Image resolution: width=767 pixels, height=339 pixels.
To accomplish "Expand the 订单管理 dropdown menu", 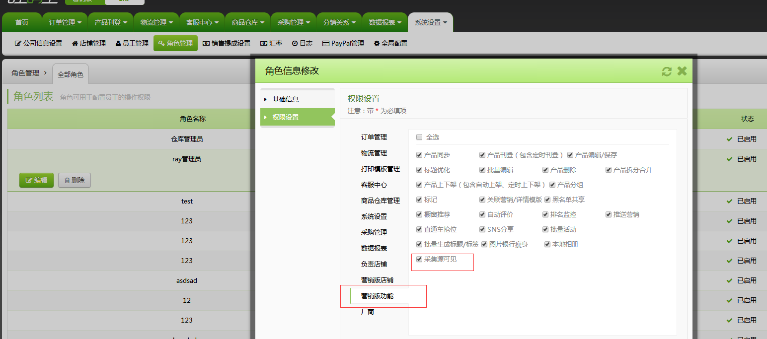I will pyautogui.click(x=65, y=22).
